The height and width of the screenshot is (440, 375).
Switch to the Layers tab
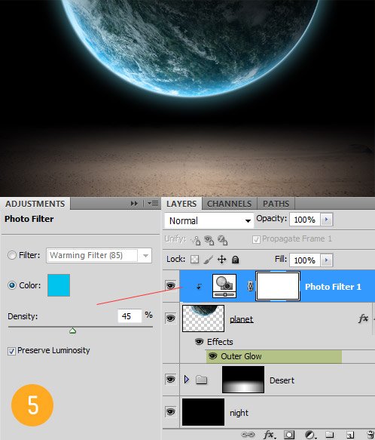click(181, 204)
